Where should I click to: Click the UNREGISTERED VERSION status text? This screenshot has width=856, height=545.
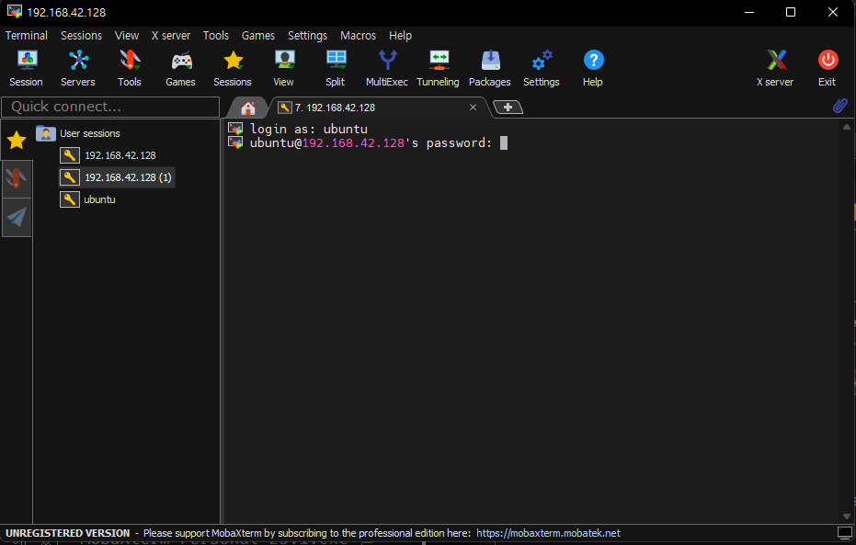tap(68, 533)
